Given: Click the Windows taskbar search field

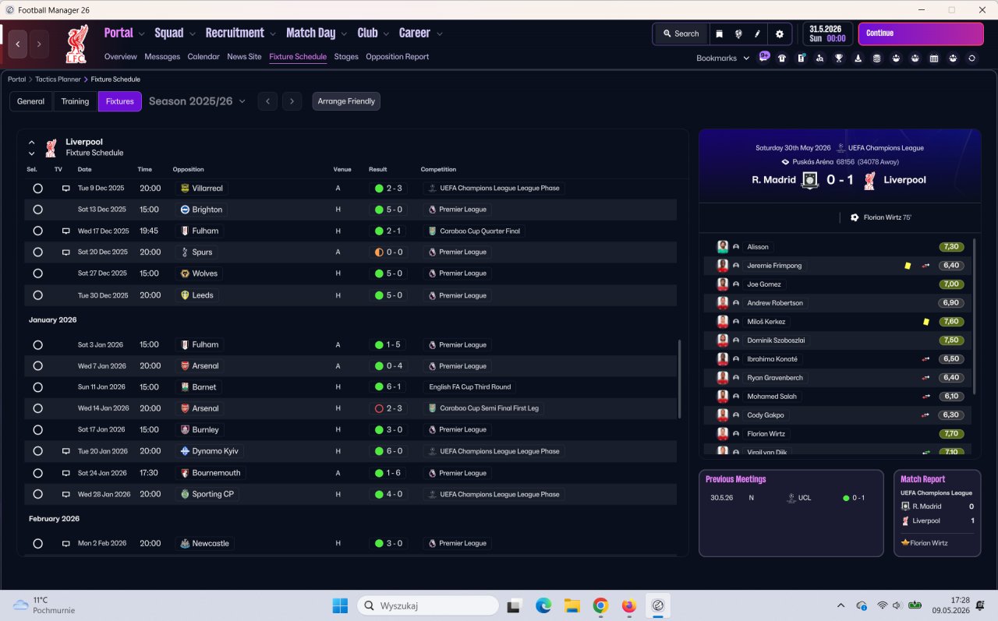Looking at the screenshot, I should pyautogui.click(x=428, y=605).
